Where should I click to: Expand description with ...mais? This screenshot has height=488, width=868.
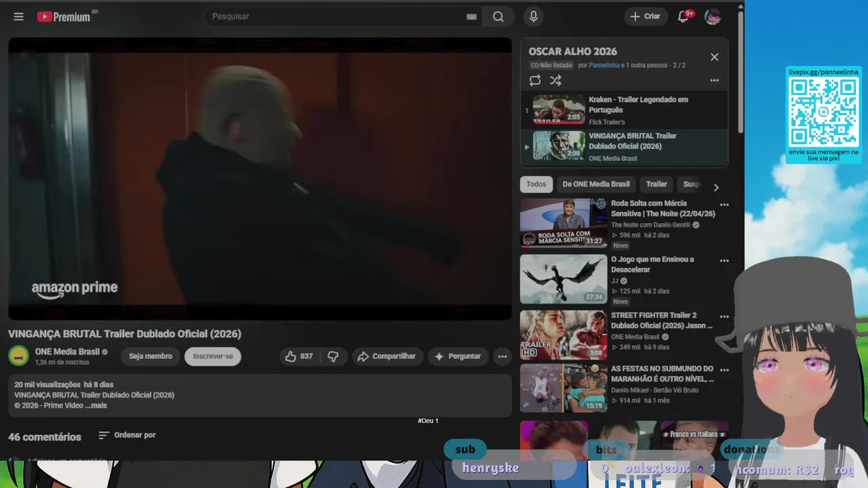point(96,405)
